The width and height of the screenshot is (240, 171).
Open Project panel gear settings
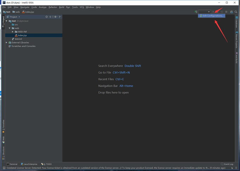pyautogui.click(x=56, y=17)
